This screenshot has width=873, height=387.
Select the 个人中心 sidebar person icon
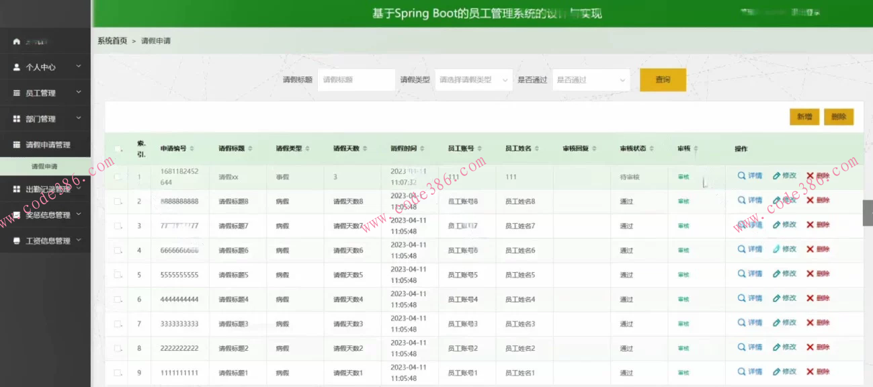pyautogui.click(x=15, y=67)
